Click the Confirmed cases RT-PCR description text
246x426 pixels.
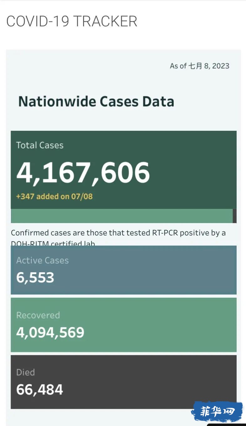[118, 233]
